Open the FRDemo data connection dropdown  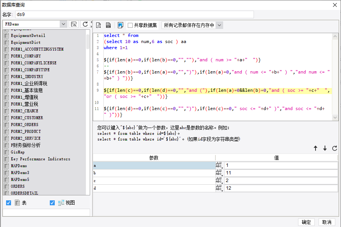63,24
